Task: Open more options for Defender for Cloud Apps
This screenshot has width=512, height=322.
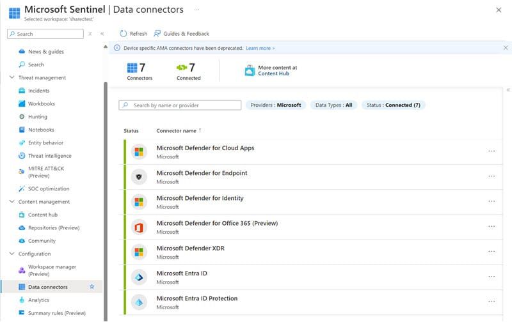Action: click(x=492, y=151)
